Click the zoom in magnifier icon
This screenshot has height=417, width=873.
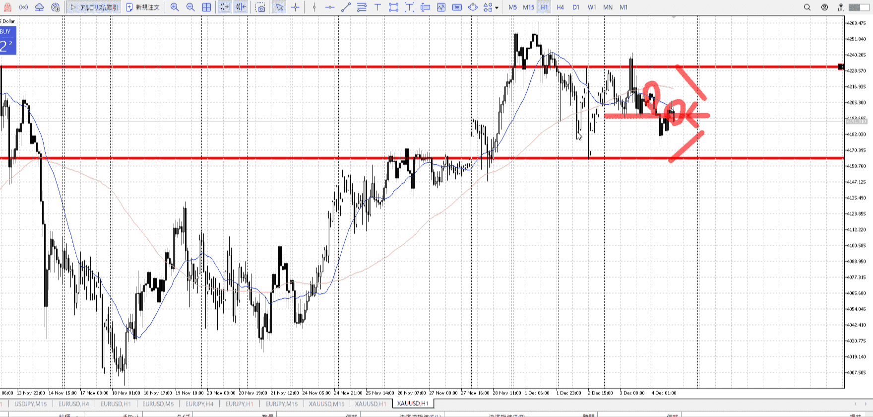[x=175, y=7]
